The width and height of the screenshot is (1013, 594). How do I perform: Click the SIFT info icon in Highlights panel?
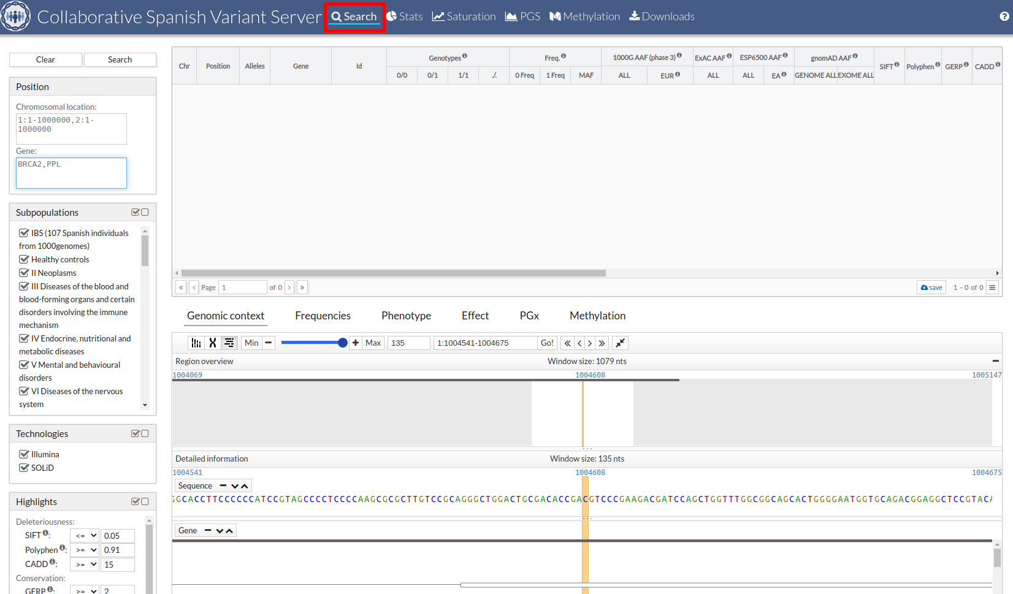(45, 533)
